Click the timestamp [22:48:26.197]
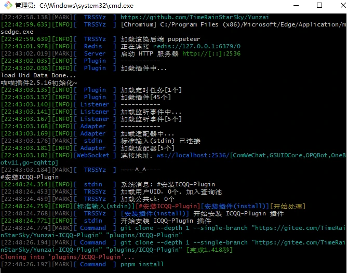 [x=26, y=264]
